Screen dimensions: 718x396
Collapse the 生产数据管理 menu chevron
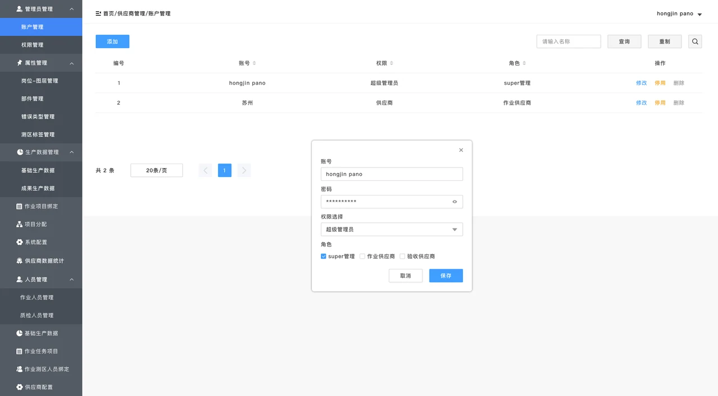point(72,152)
